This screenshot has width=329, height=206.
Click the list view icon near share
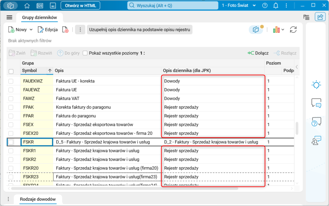[307, 17]
